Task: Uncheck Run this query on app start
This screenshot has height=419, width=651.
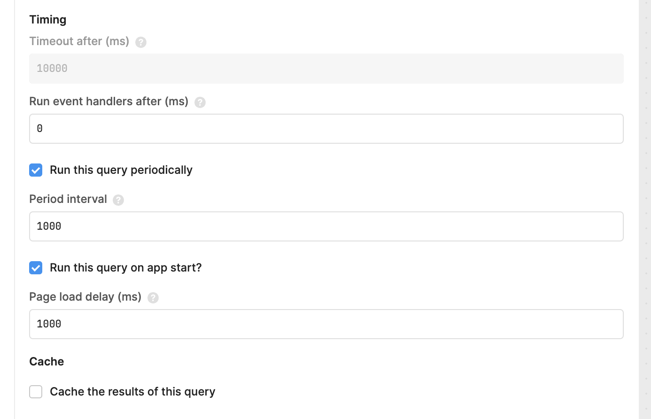Action: pyautogui.click(x=36, y=268)
